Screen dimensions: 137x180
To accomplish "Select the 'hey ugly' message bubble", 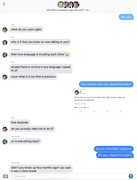I will point(126,17).
